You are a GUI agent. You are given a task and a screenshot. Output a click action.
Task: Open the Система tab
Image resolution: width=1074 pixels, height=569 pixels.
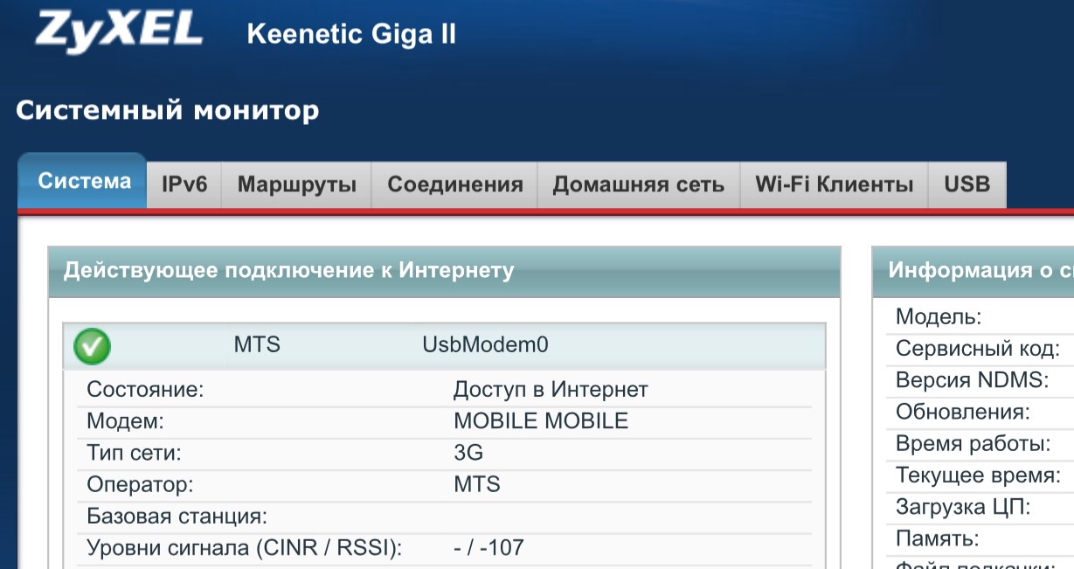(84, 182)
